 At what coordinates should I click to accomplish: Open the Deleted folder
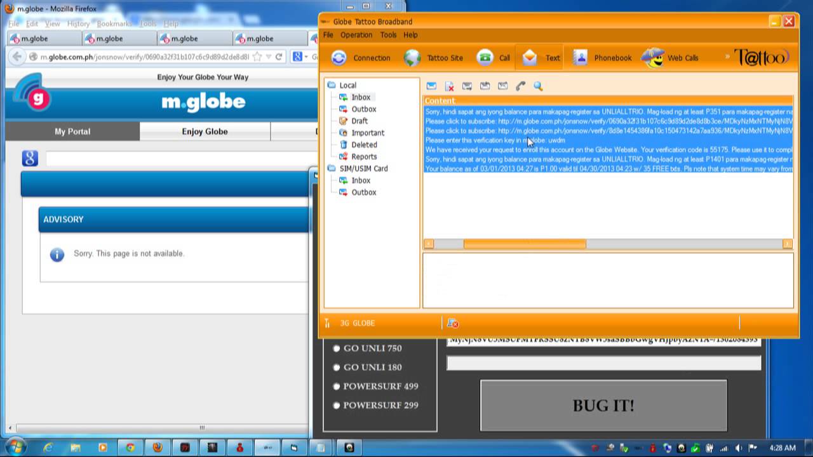point(358,145)
